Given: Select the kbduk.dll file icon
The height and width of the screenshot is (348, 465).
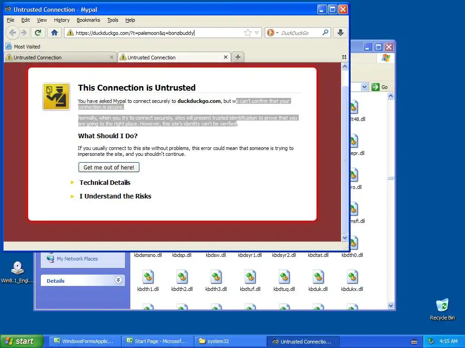Looking at the screenshot, I should tap(318, 277).
